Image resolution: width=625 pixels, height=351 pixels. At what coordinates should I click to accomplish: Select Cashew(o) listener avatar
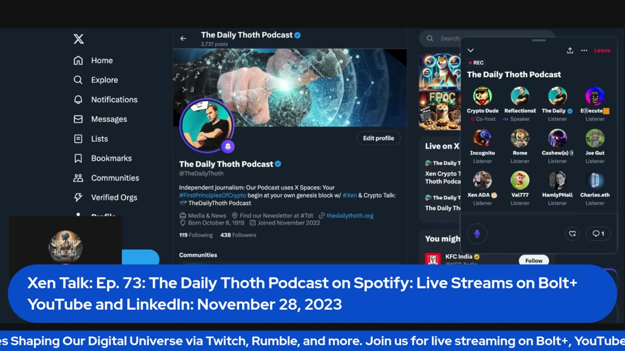pyautogui.click(x=558, y=138)
